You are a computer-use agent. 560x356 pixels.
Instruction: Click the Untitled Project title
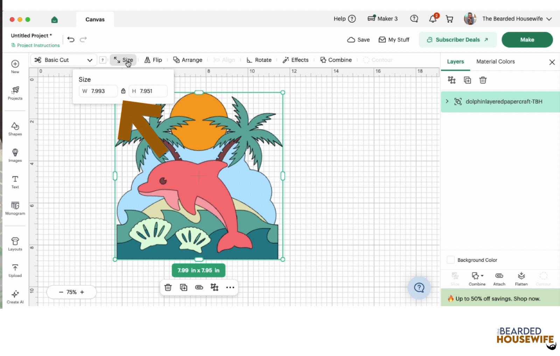pos(31,35)
